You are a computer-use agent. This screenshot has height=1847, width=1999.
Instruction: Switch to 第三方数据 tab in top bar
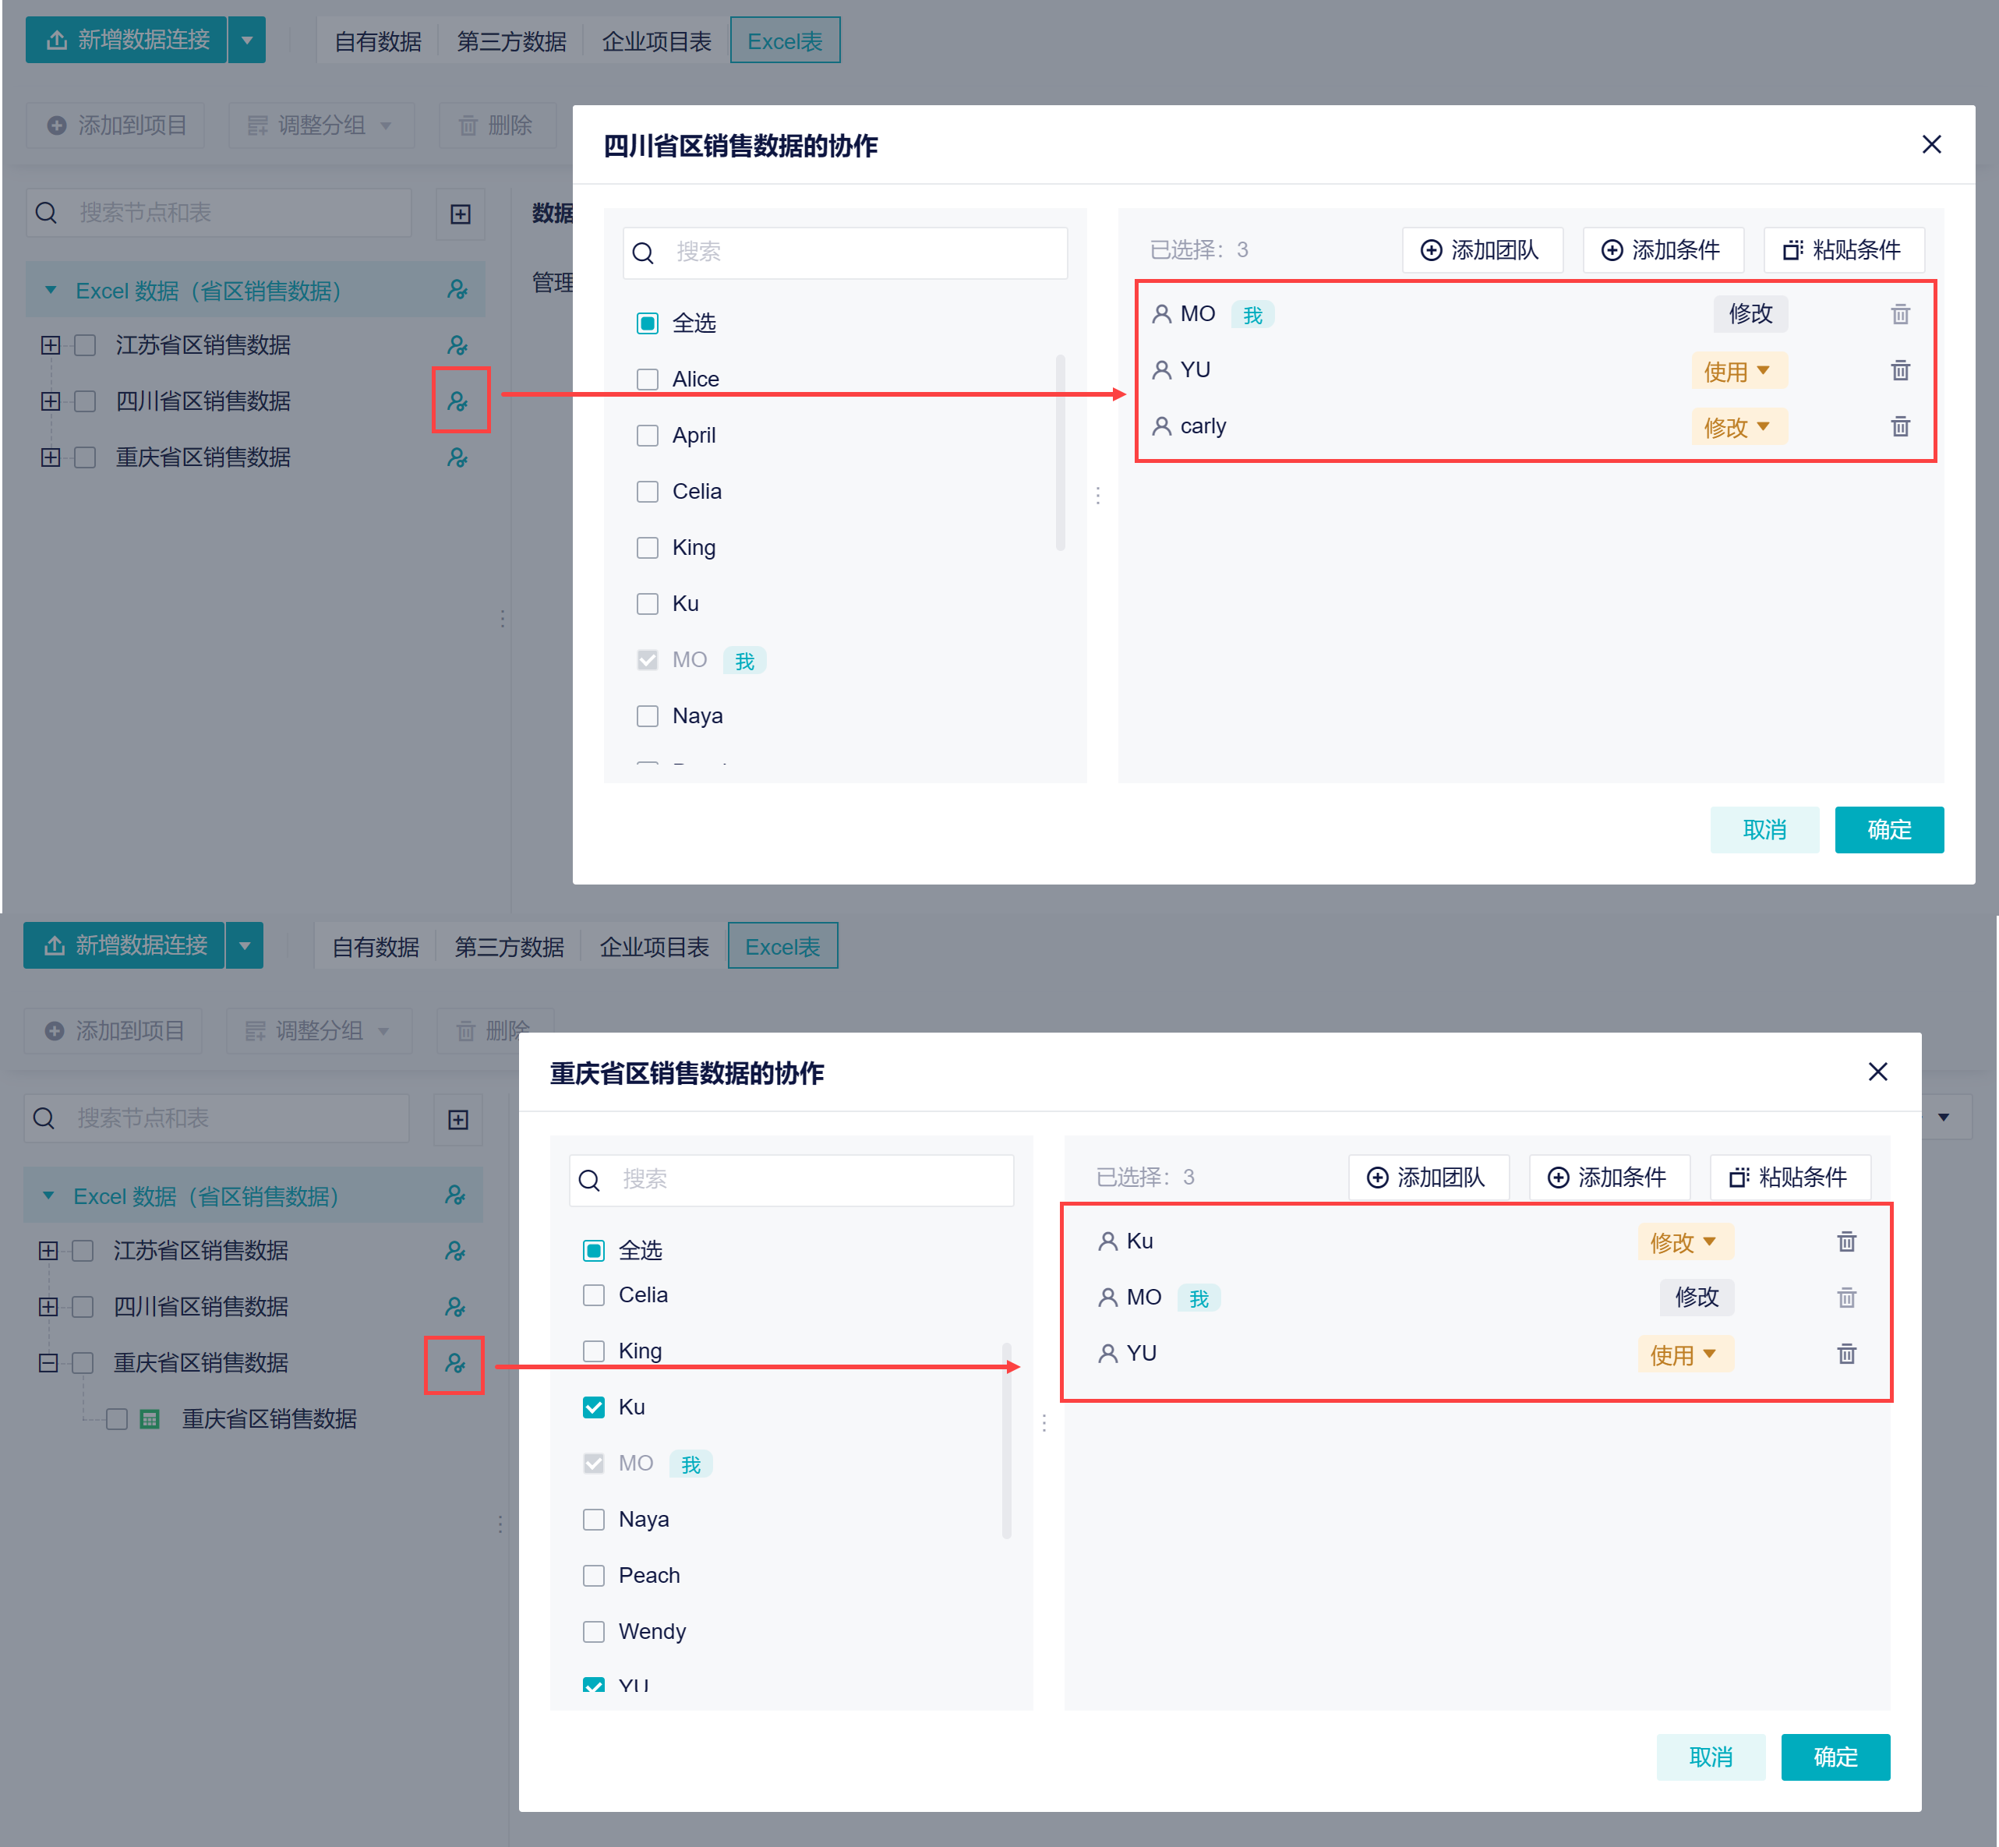click(510, 41)
